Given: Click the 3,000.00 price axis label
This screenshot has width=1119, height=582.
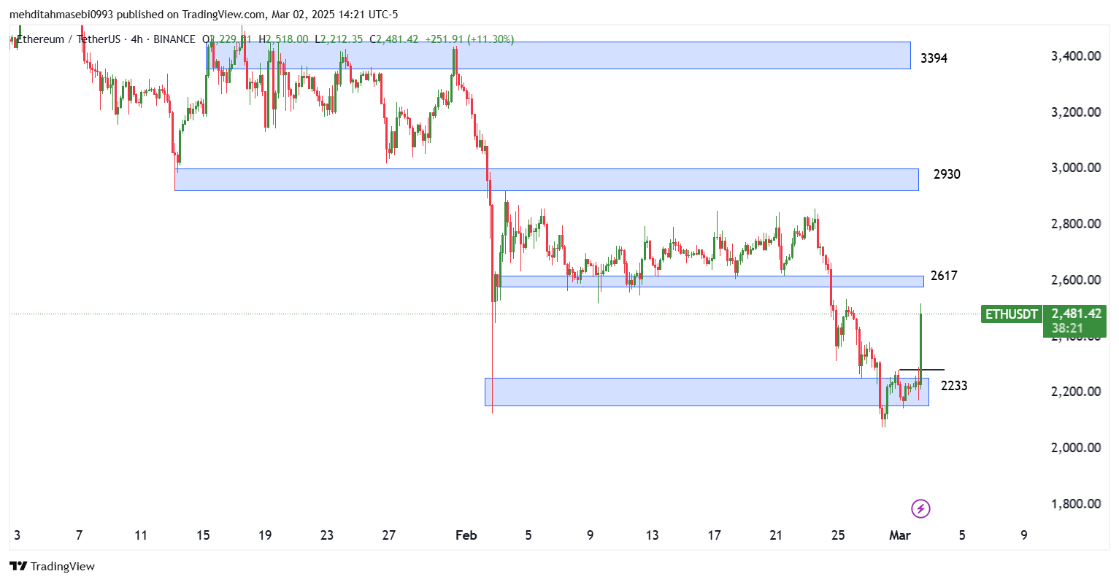Looking at the screenshot, I should click(x=1076, y=168).
